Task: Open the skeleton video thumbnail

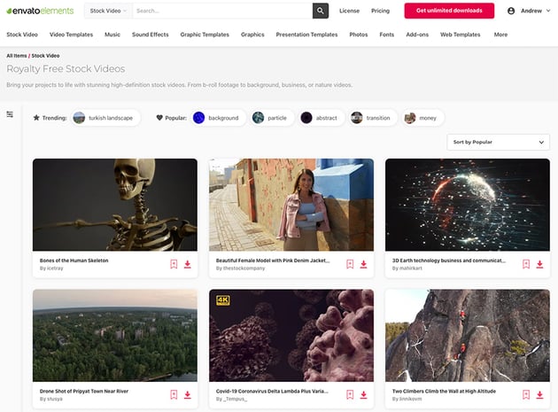Action: coord(114,205)
